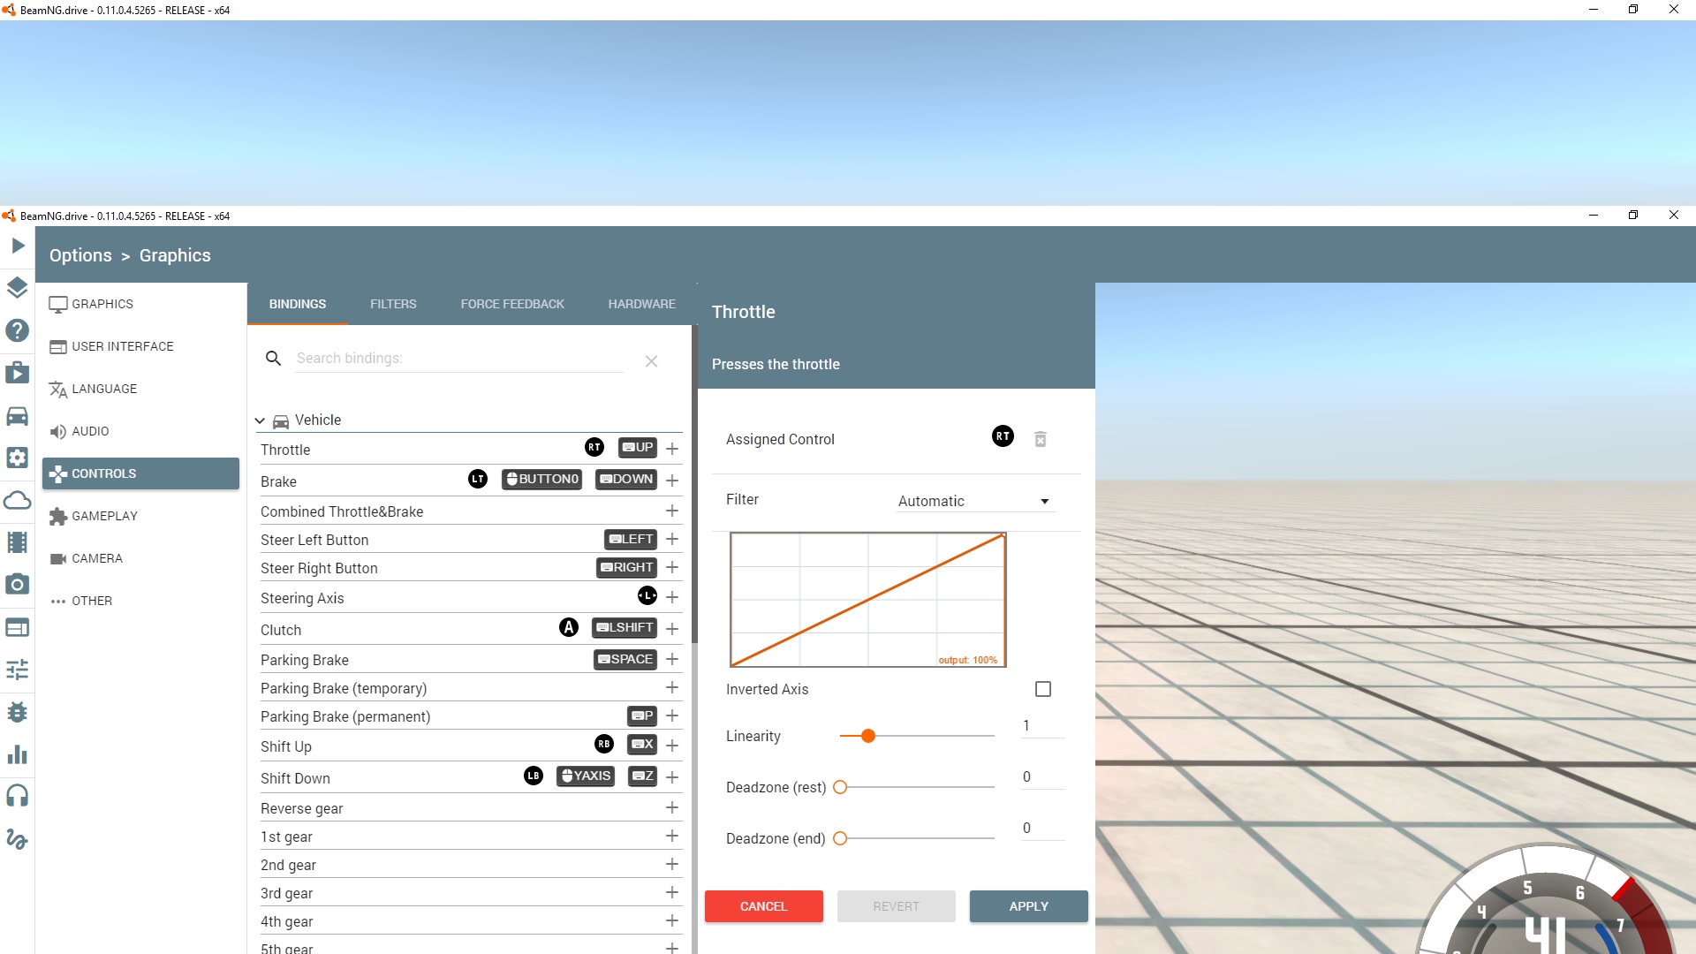Open the scenarios briefcase icon
Screen dimensions: 1696x954
tap(18, 373)
